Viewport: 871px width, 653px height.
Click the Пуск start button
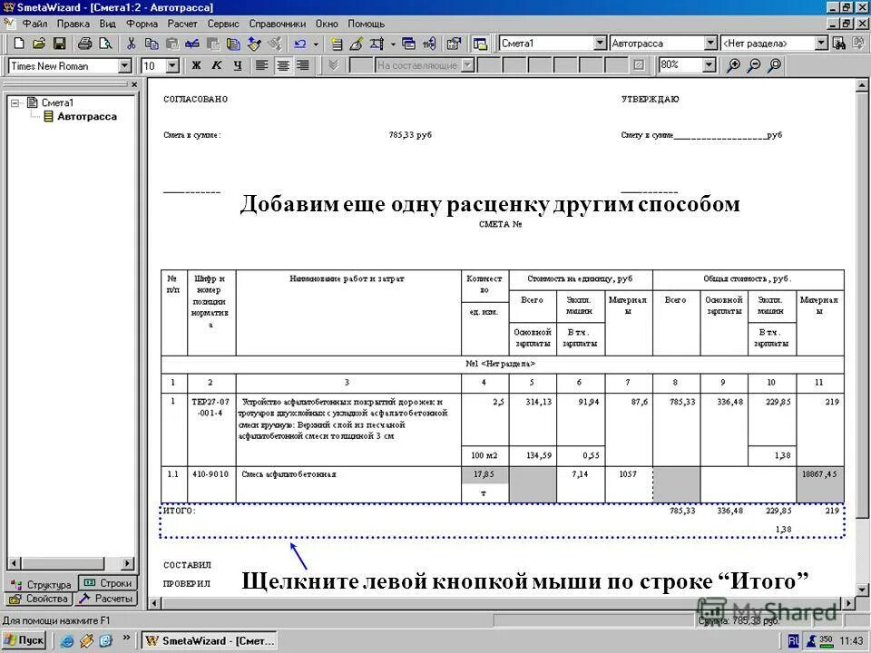[24, 640]
